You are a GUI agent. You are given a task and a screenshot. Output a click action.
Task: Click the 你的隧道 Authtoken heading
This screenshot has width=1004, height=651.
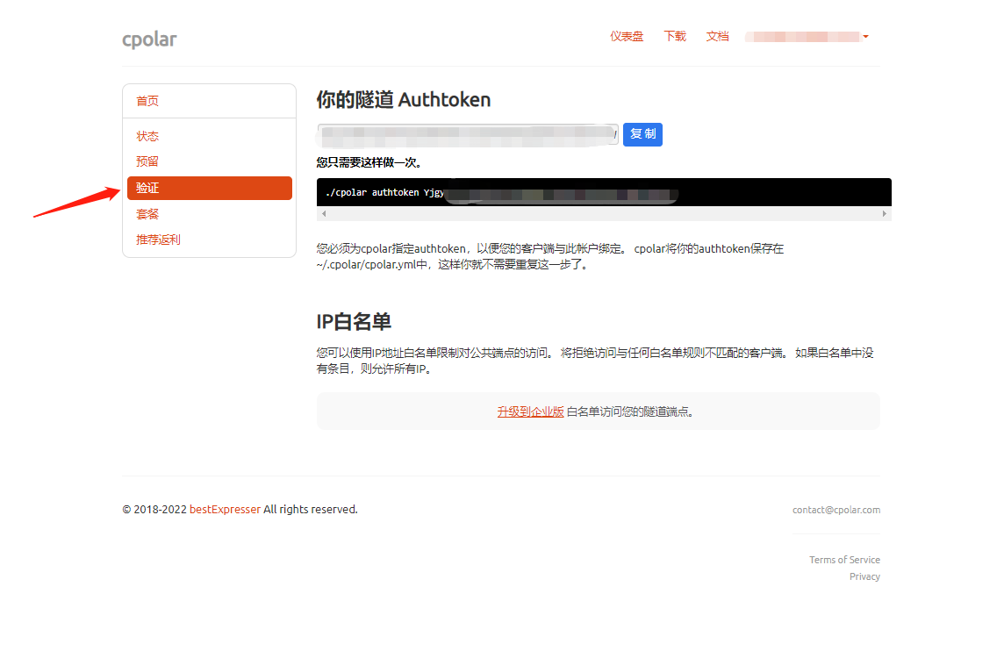point(404,100)
